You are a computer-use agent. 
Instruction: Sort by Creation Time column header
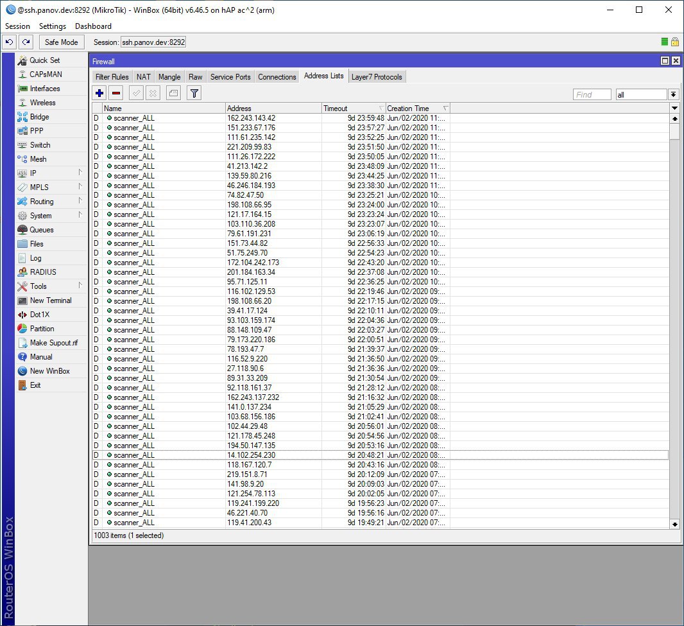click(418, 109)
